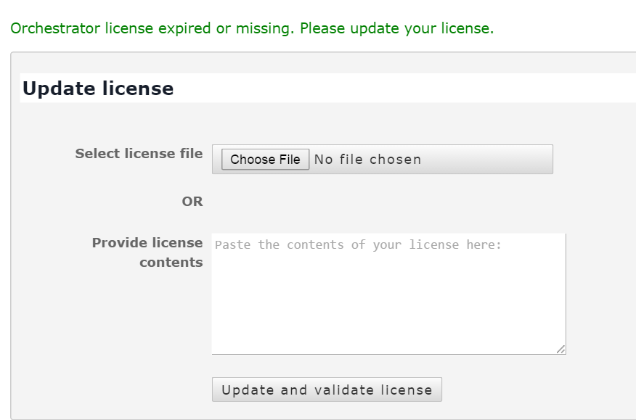This screenshot has width=636, height=420.
Task: Click the center of the license textarea
Action: pos(388,294)
